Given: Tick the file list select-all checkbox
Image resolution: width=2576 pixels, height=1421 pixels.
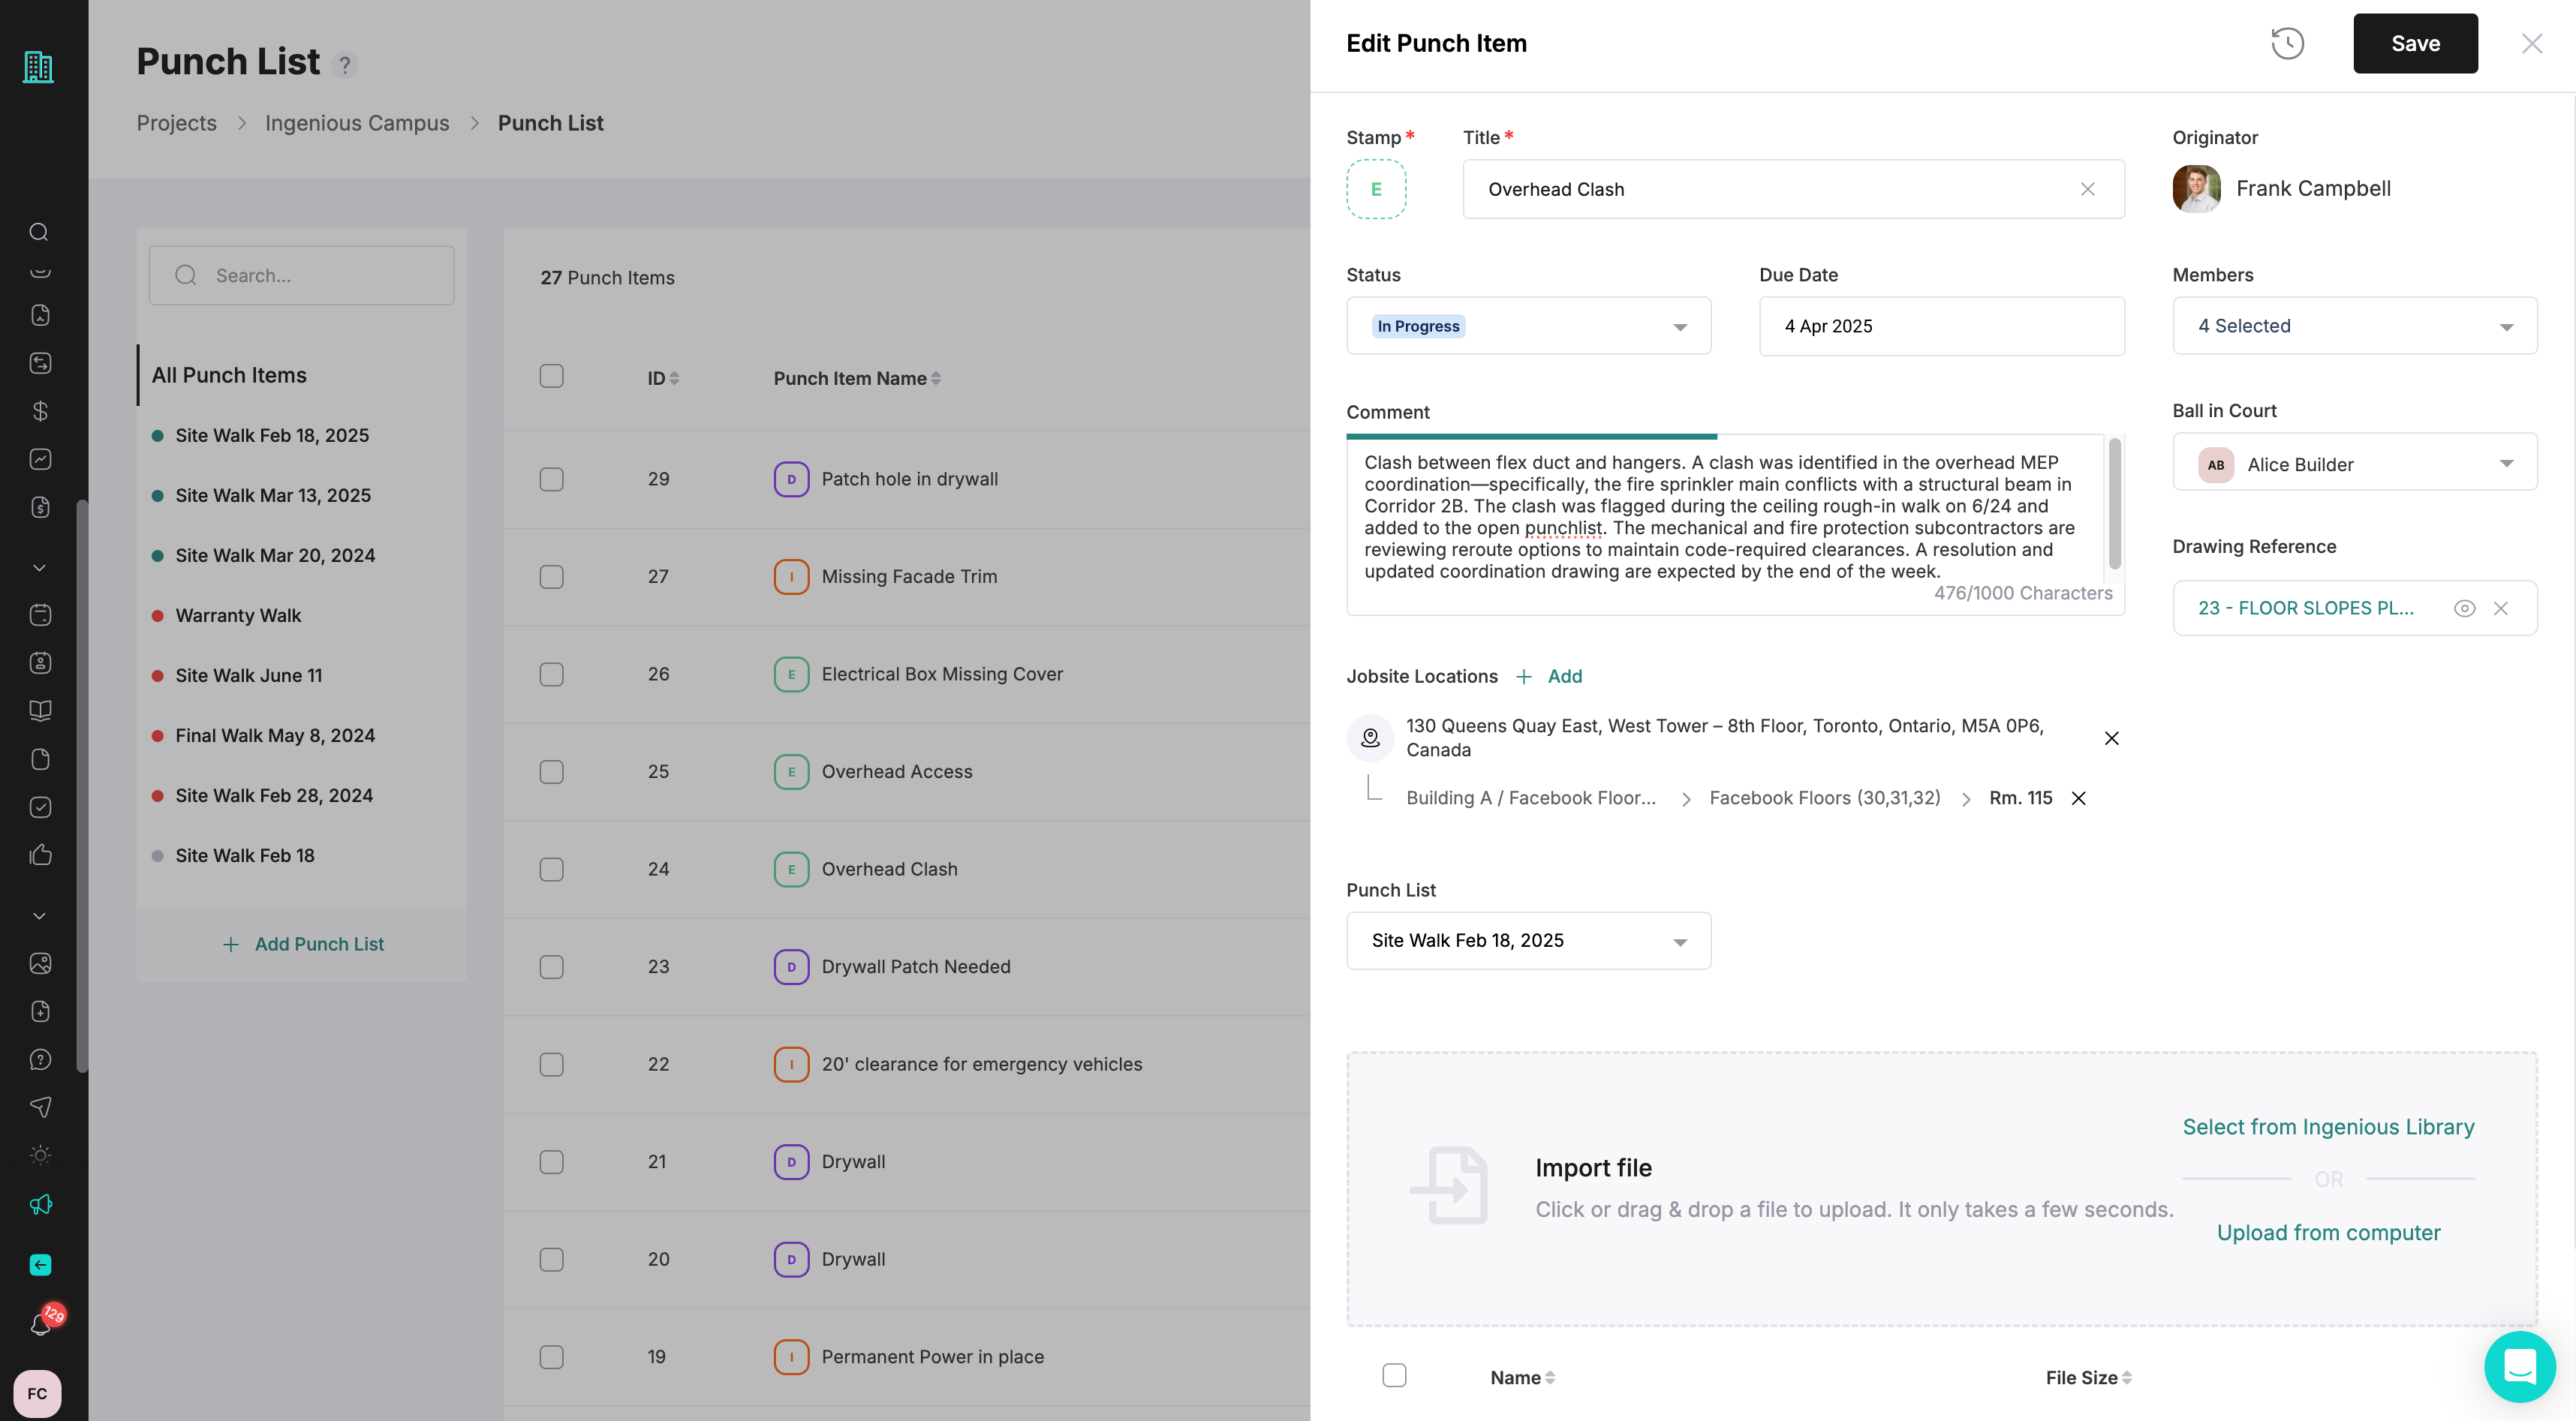Looking at the screenshot, I should tap(1394, 1375).
